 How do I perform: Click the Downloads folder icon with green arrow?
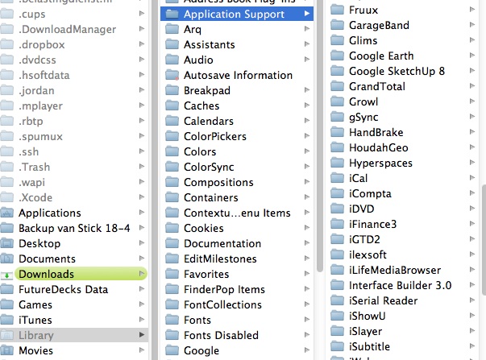[6, 274]
